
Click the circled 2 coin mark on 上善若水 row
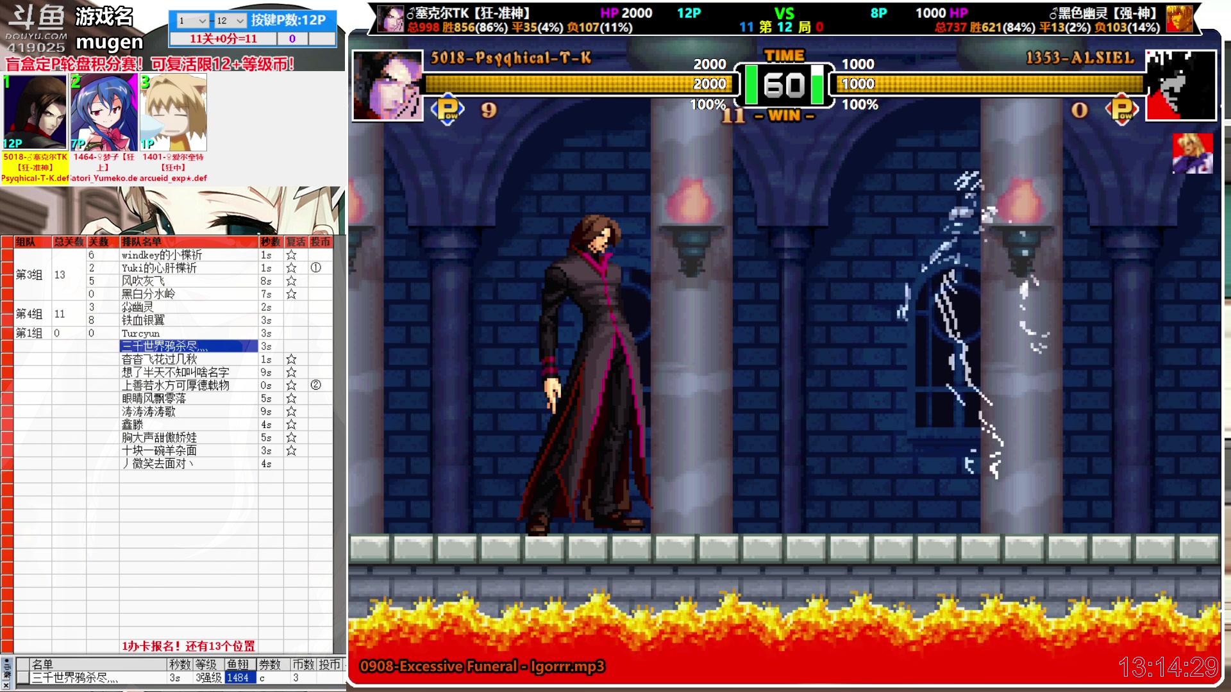(x=316, y=385)
